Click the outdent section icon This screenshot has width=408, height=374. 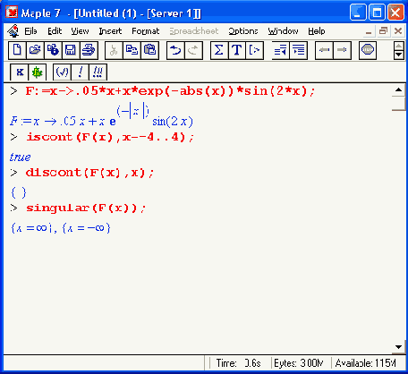(x=280, y=50)
